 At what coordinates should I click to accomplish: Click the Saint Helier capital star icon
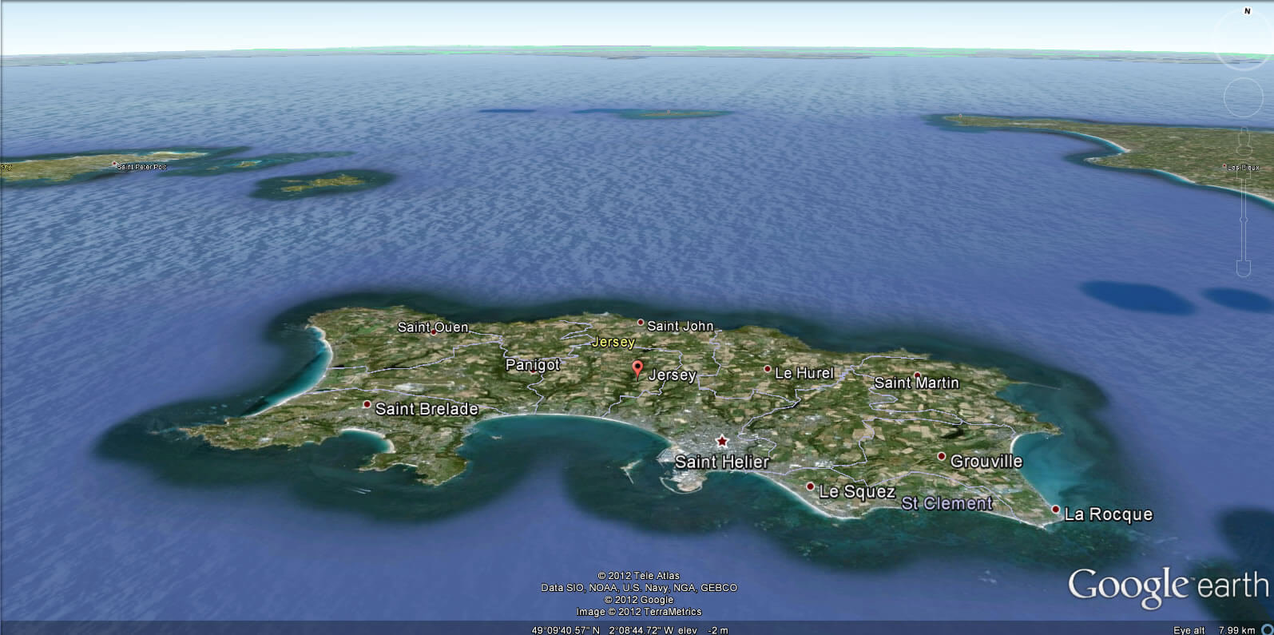tap(722, 441)
